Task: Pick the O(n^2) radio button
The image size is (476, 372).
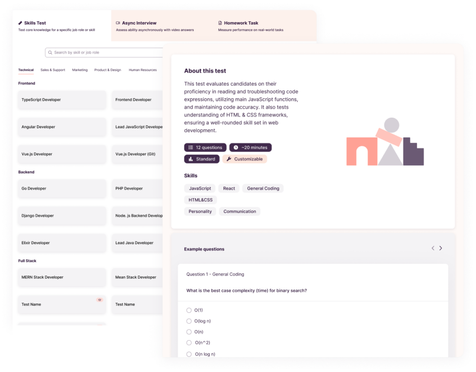Action: coord(189,343)
